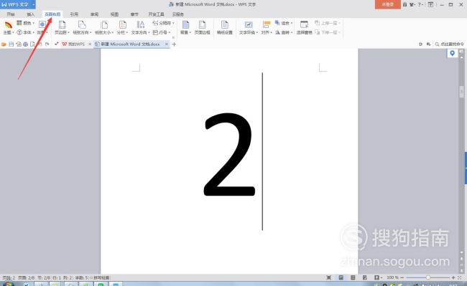Image resolution: width=467 pixels, height=286 pixels.
Task: Click the vertical scrollbar thumb
Action: (462, 92)
